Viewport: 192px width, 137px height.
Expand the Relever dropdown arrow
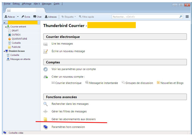point(18,17)
